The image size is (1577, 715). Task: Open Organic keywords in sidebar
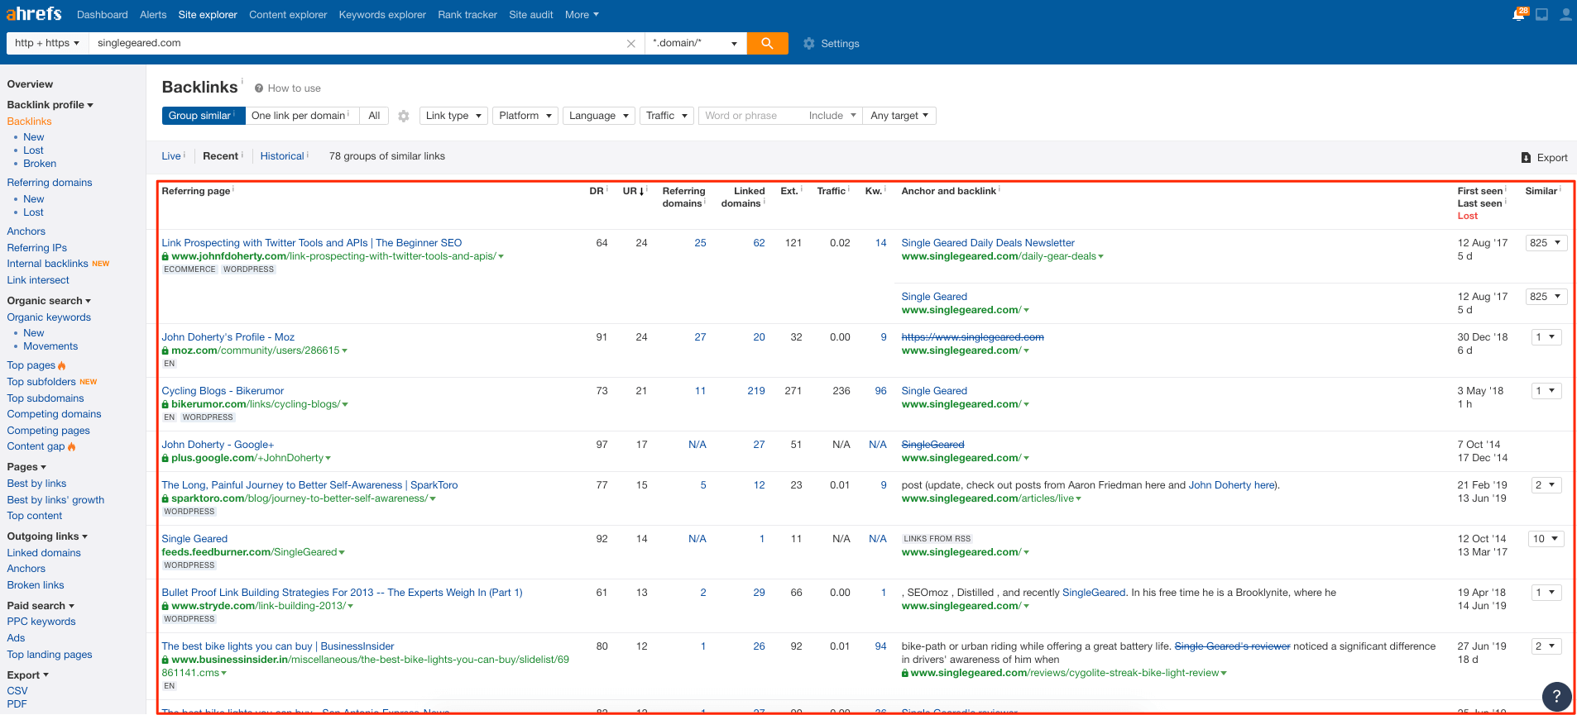(49, 317)
